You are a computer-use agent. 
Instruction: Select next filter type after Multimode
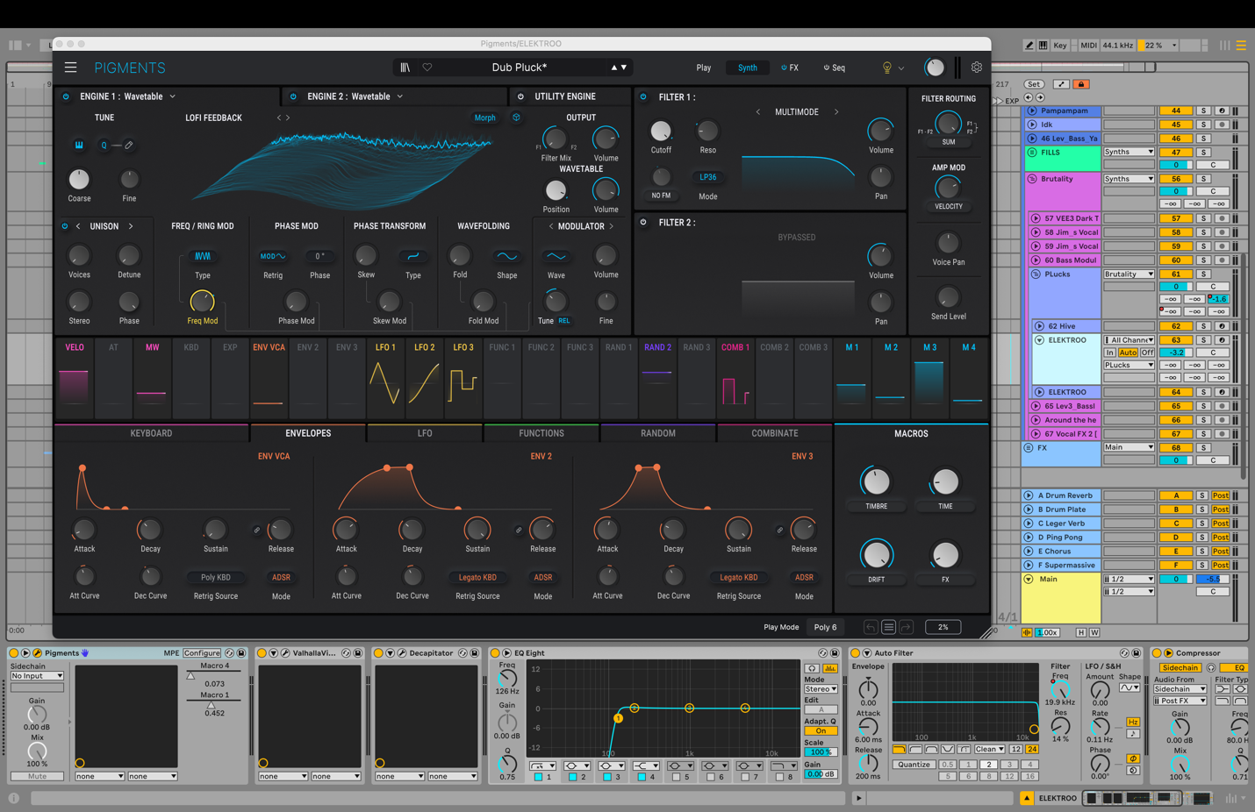tap(836, 112)
